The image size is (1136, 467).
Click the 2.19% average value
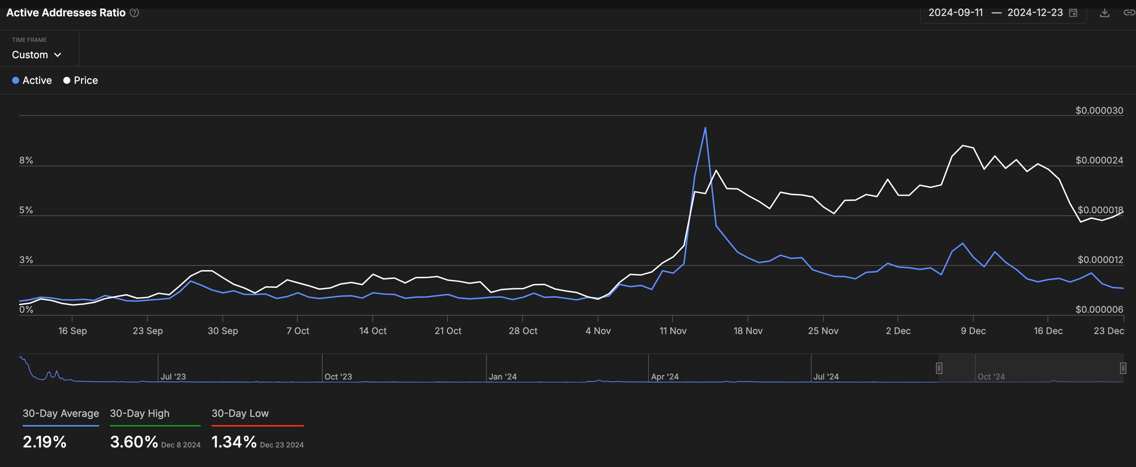coord(44,442)
